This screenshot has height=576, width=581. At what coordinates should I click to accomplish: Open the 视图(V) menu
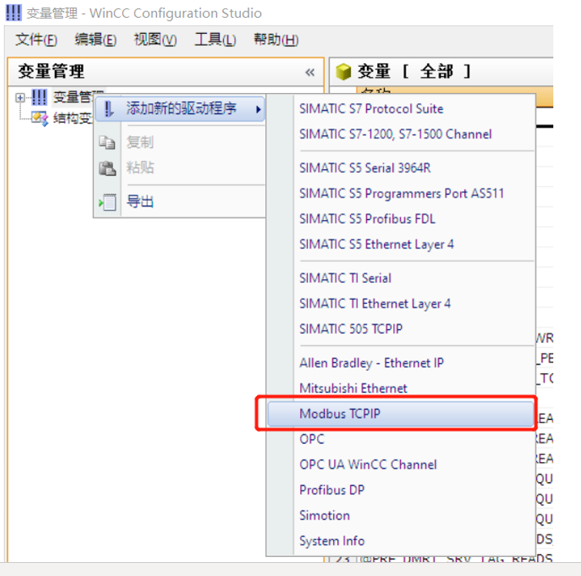click(155, 40)
